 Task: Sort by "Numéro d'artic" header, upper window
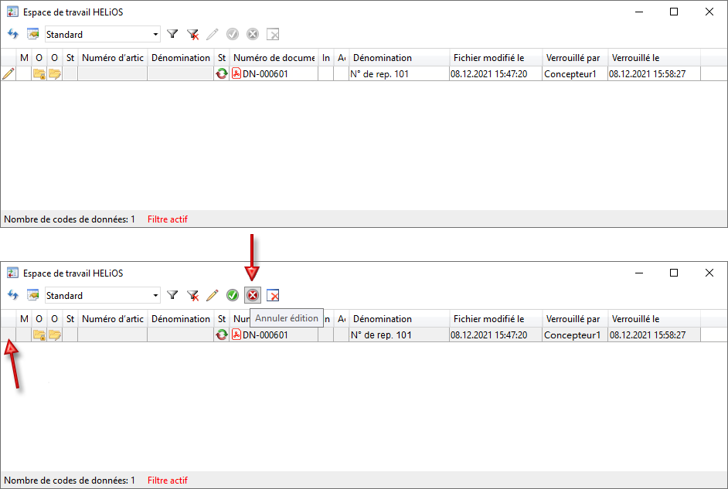click(x=113, y=58)
